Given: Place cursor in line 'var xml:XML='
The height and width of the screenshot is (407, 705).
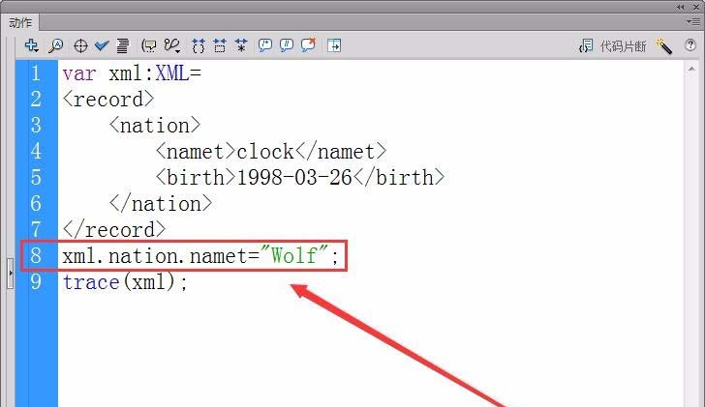Looking at the screenshot, I should [132, 73].
